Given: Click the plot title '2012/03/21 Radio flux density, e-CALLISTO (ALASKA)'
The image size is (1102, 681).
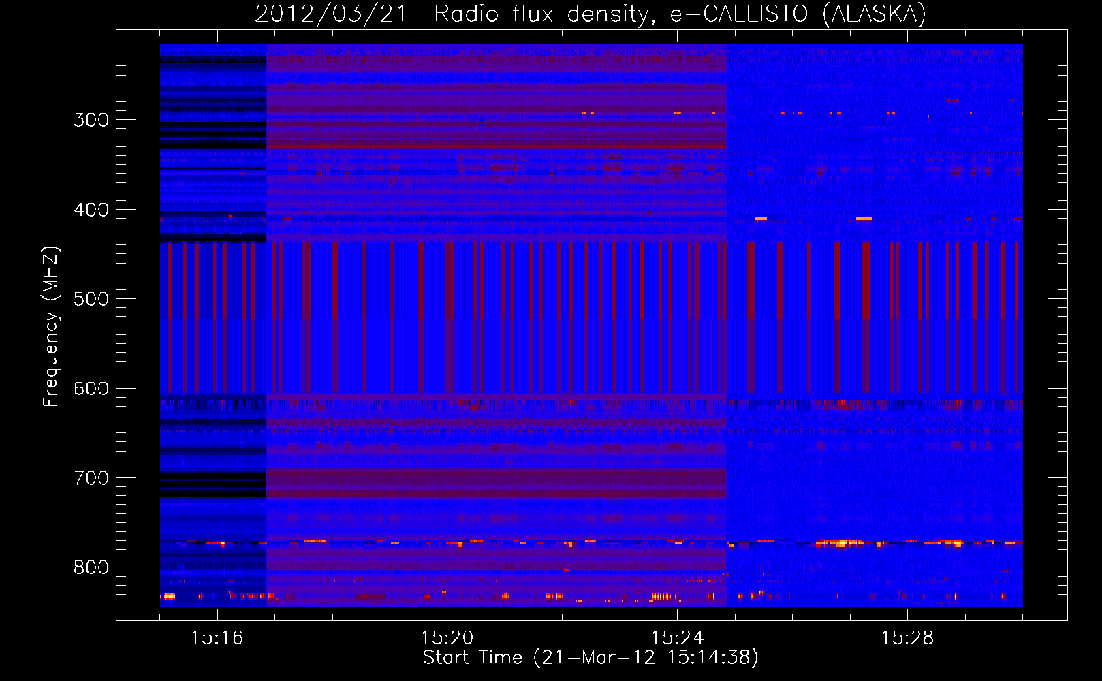Looking at the screenshot, I should point(591,14).
